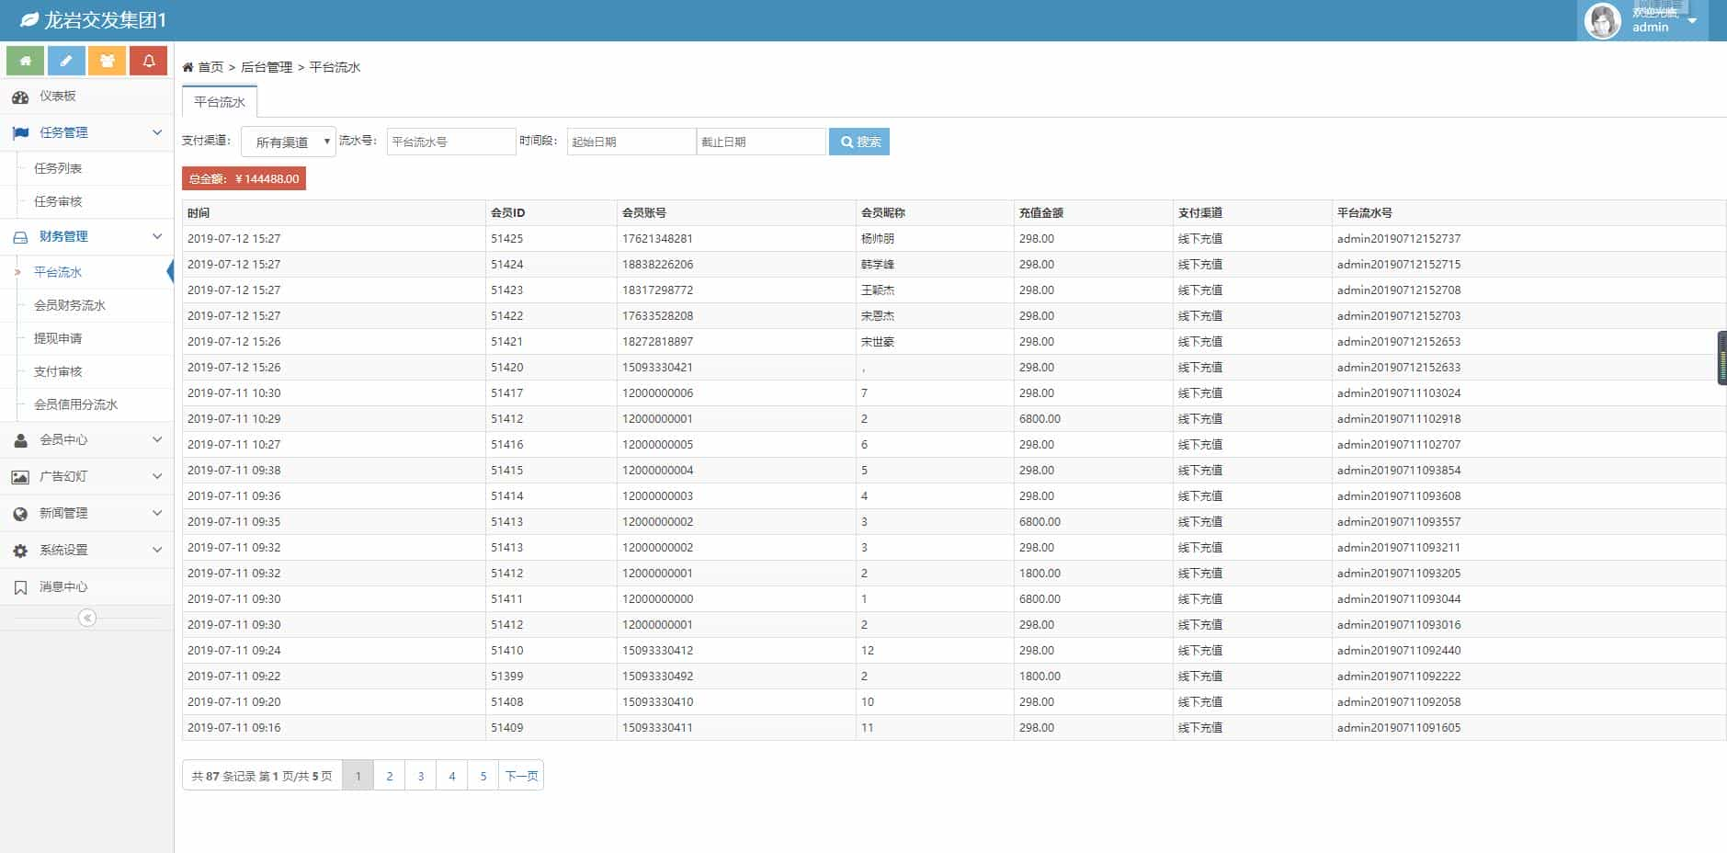Open 会员财务流水 in the sidebar
Screen dimensions: 1727x853
pos(70,305)
